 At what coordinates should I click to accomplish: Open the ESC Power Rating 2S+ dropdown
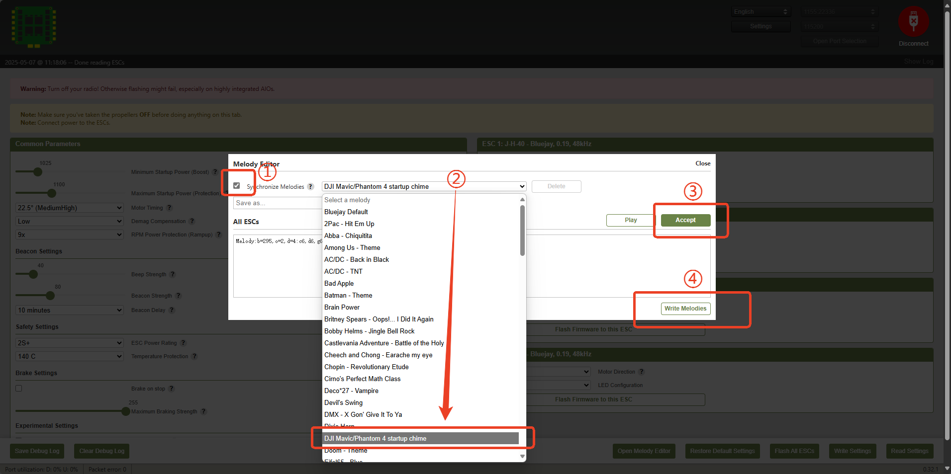(70, 343)
